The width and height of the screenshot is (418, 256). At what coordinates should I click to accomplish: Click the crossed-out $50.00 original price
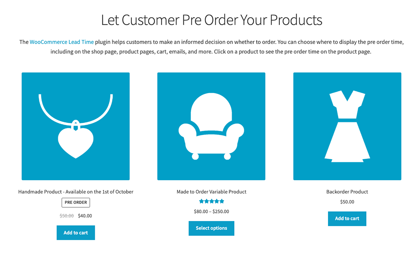[67, 216]
